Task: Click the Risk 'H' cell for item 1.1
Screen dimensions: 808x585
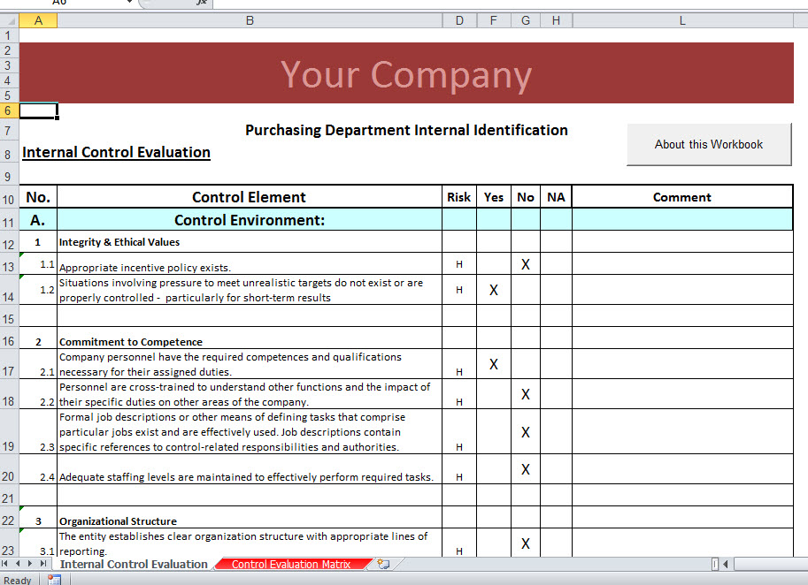Action: (x=459, y=264)
